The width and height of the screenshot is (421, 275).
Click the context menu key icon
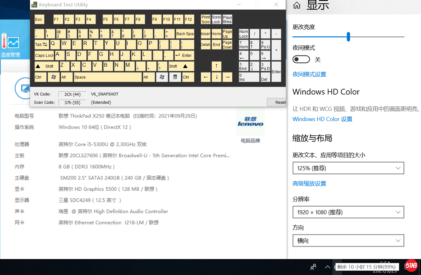pos(175,77)
